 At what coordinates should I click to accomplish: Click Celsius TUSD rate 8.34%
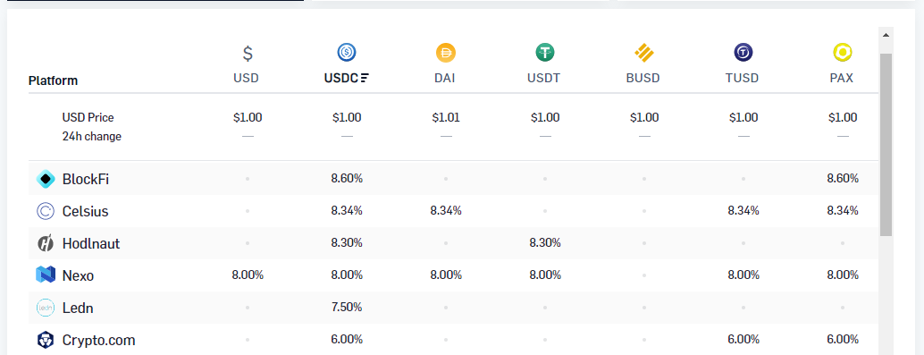(x=743, y=210)
